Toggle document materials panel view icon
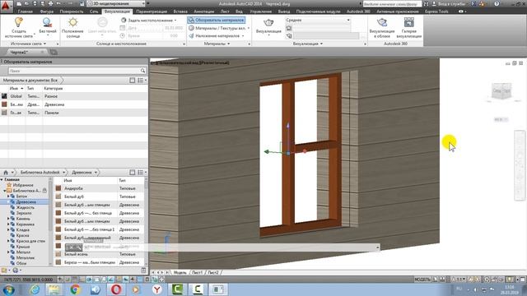The width and height of the screenshot is (527, 296). pyautogui.click(x=132, y=81)
